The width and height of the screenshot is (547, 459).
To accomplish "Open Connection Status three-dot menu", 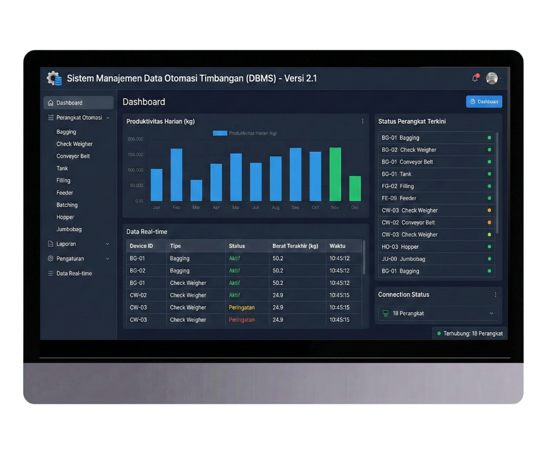I will (495, 295).
